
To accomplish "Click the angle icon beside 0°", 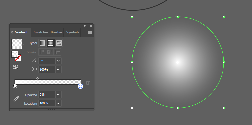I will tap(34, 61).
